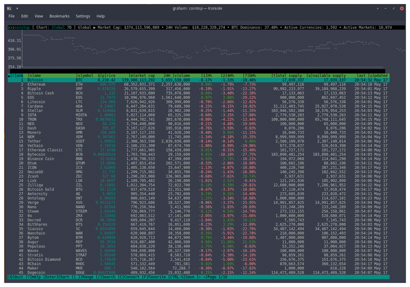Select the highlighted BTC symbol cell

(x=79, y=80)
